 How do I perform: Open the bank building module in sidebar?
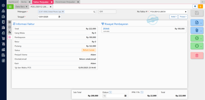tap(3, 28)
